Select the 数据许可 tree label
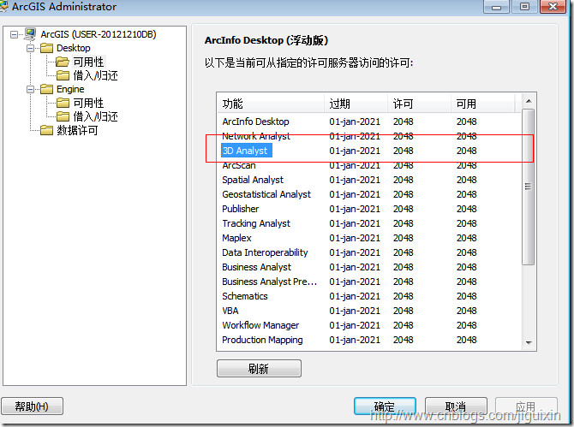The width and height of the screenshot is (574, 427). (x=77, y=130)
